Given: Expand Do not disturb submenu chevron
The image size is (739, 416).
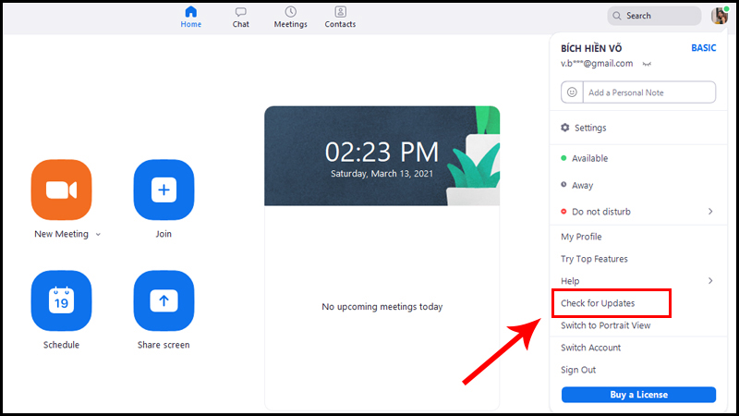Looking at the screenshot, I should pos(710,212).
